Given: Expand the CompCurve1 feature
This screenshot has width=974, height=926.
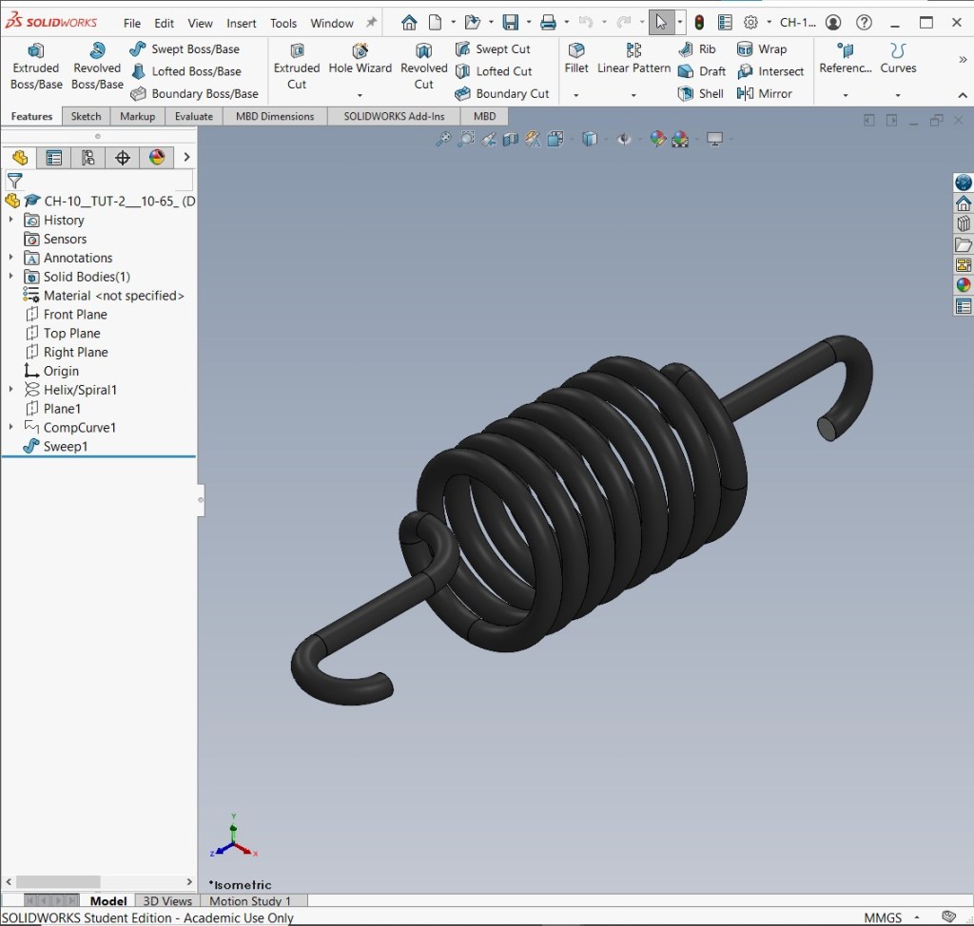Looking at the screenshot, I should (11, 427).
